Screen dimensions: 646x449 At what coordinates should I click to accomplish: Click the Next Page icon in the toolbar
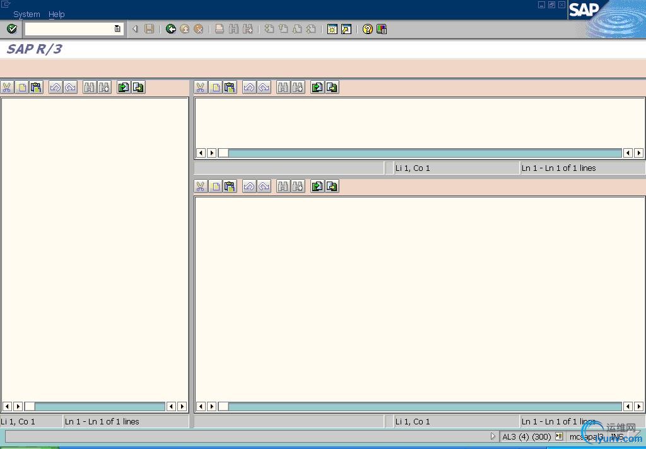point(297,29)
